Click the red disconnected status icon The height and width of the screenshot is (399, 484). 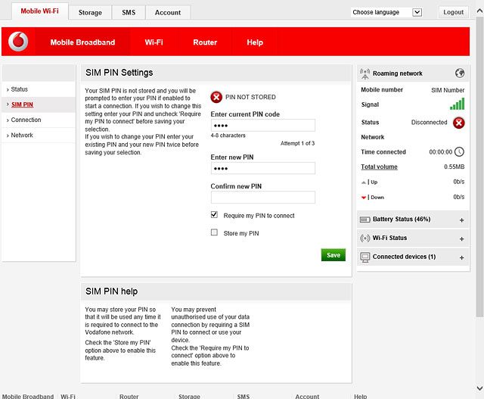point(459,123)
